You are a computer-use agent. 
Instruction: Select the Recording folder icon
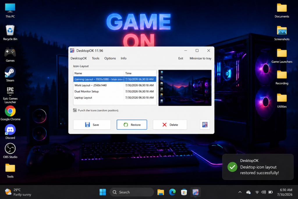click(282, 78)
